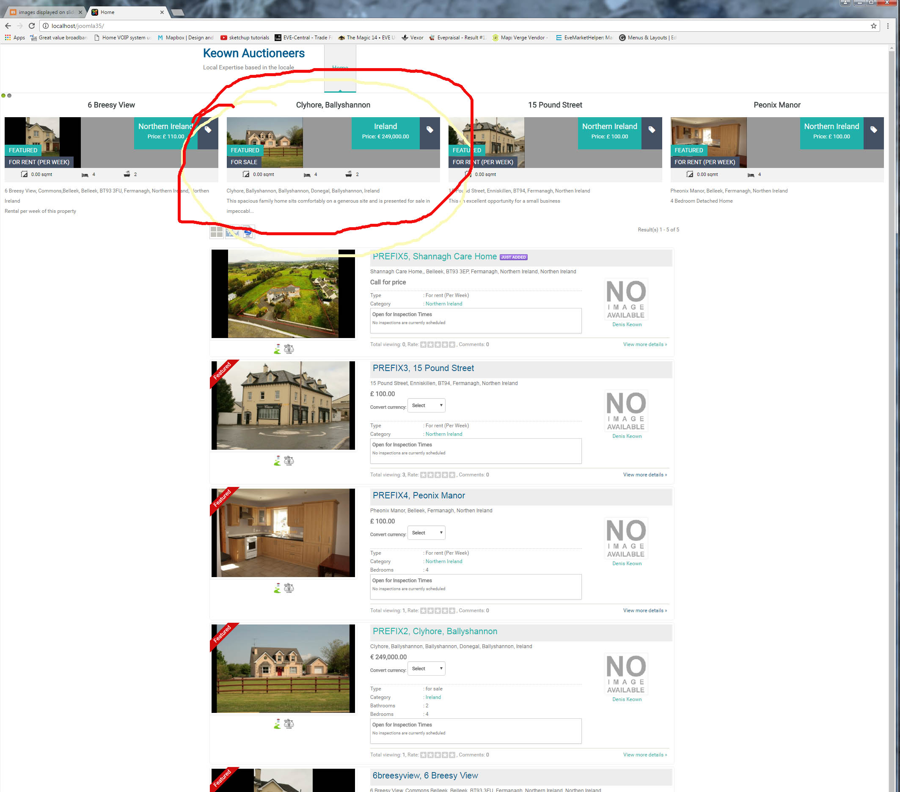View more details for Peonix Manor

click(x=644, y=610)
